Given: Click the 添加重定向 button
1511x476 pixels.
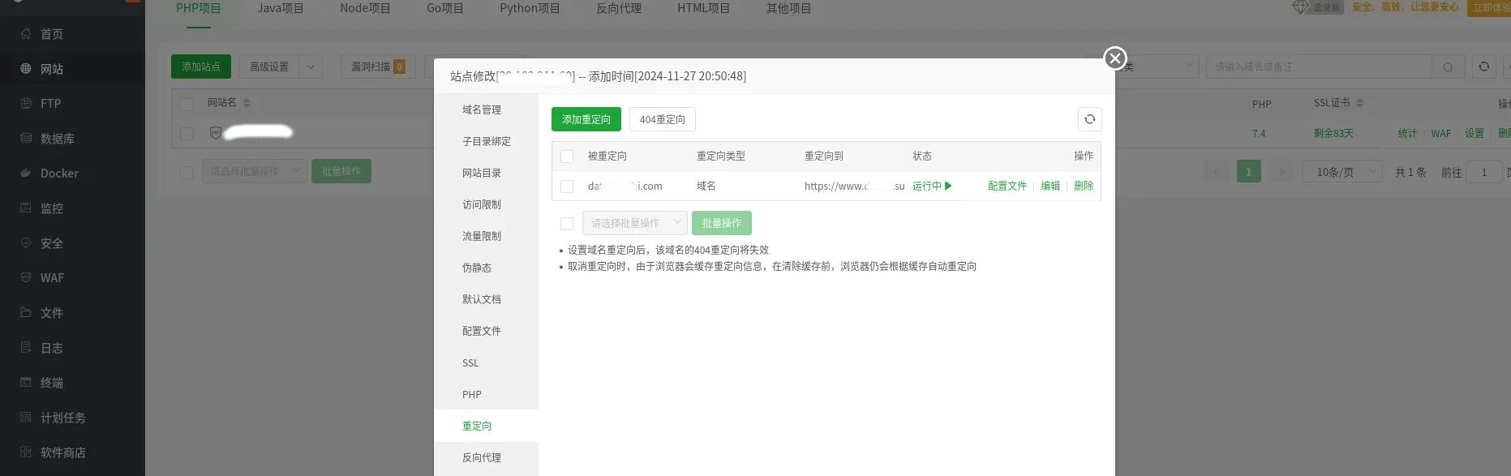Looking at the screenshot, I should (586, 119).
